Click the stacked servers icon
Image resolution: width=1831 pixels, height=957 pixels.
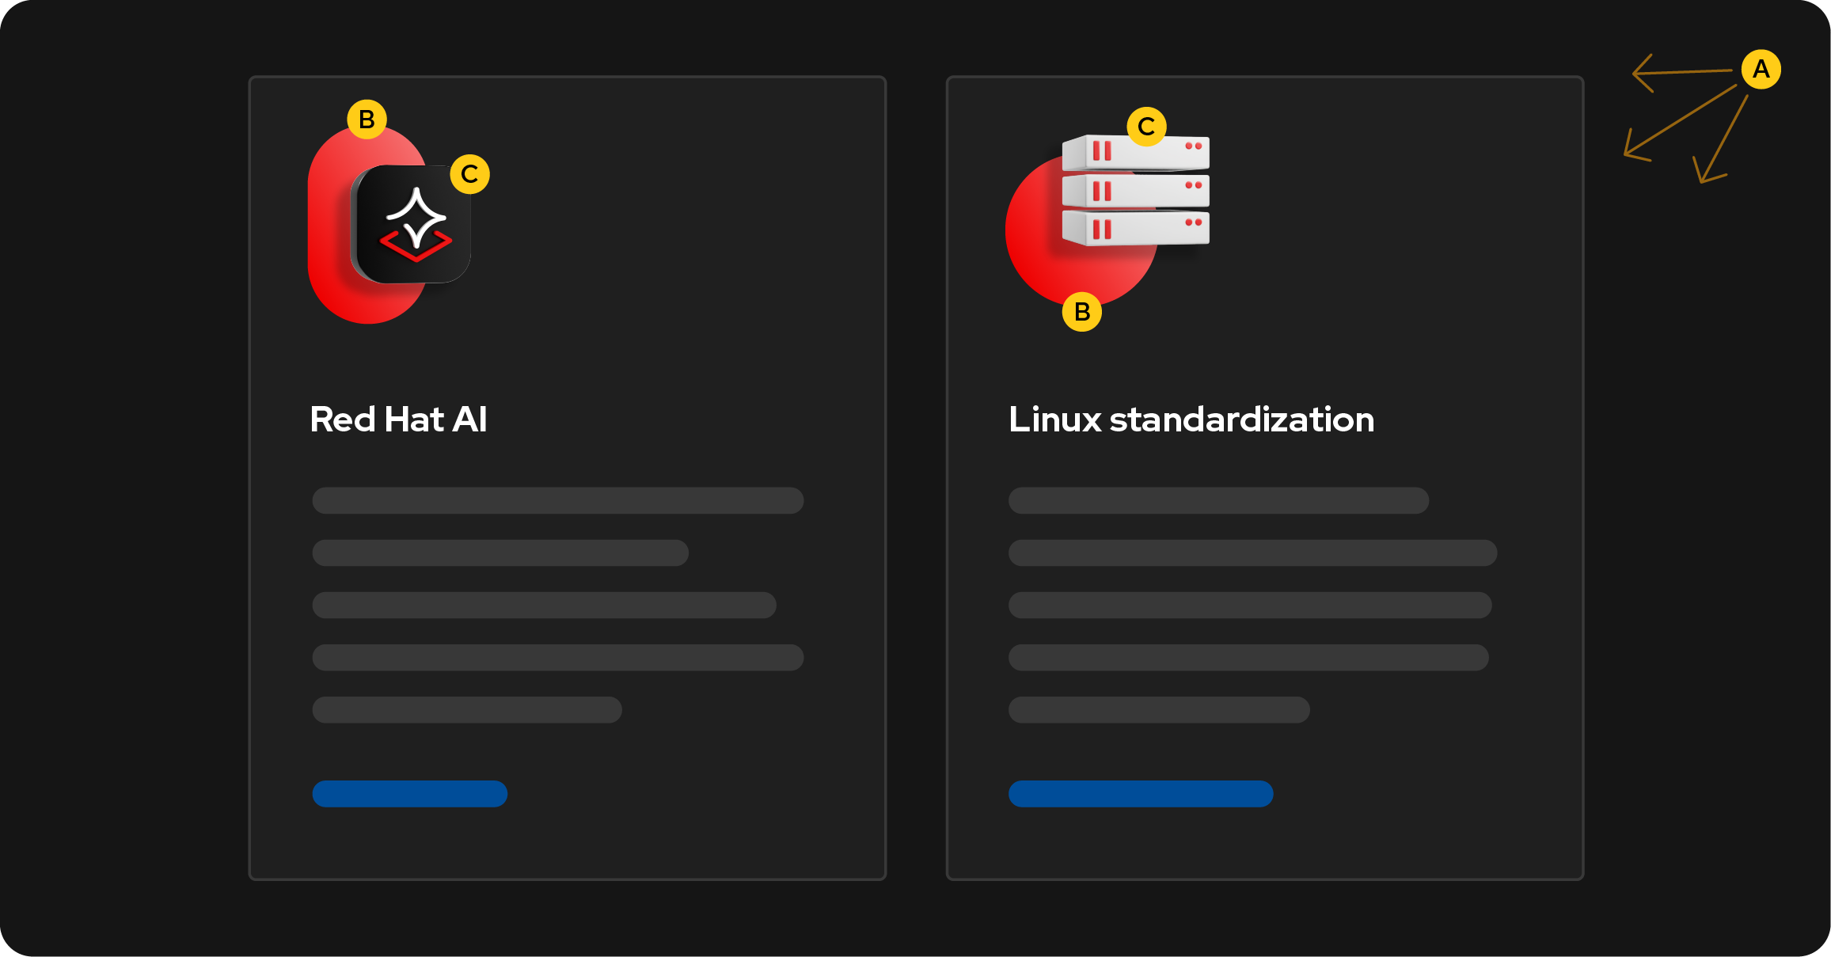(1135, 191)
